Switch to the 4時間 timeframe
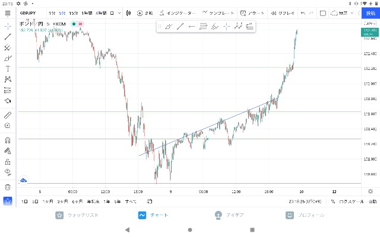380x237 pixels. [x=101, y=13]
